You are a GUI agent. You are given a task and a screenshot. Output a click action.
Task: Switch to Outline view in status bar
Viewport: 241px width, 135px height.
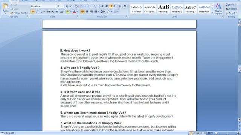(201, 133)
